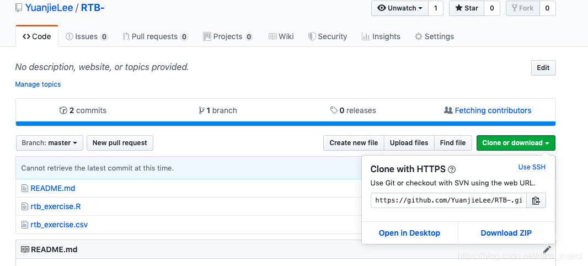Click Download ZIP
This screenshot has width=588, height=266.
[506, 233]
